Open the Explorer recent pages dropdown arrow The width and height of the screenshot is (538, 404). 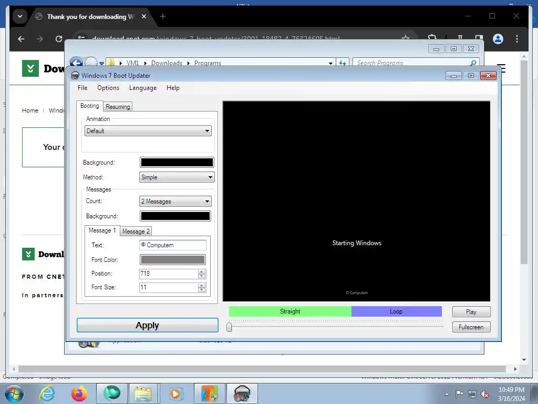(101, 64)
